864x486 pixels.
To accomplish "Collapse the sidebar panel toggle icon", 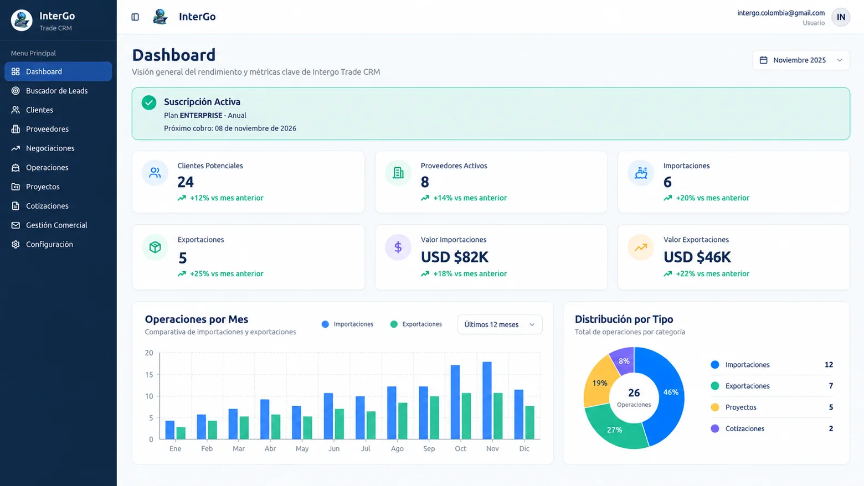I will click(x=135, y=17).
